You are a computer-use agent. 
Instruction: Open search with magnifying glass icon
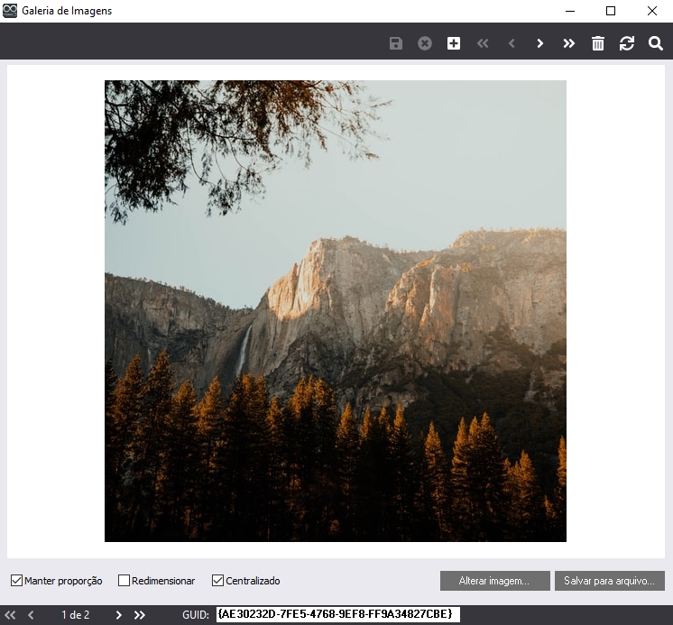click(656, 43)
